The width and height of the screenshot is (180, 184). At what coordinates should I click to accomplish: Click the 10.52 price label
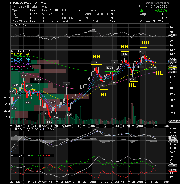(x=15, y=85)
